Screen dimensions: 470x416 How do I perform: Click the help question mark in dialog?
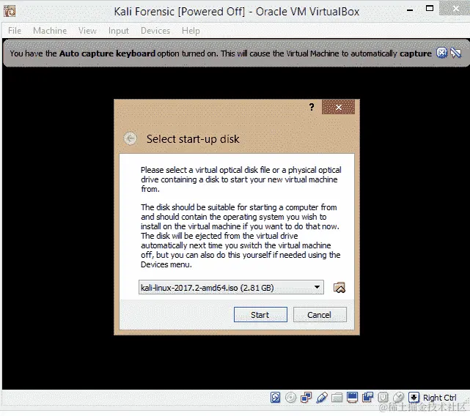pos(312,107)
